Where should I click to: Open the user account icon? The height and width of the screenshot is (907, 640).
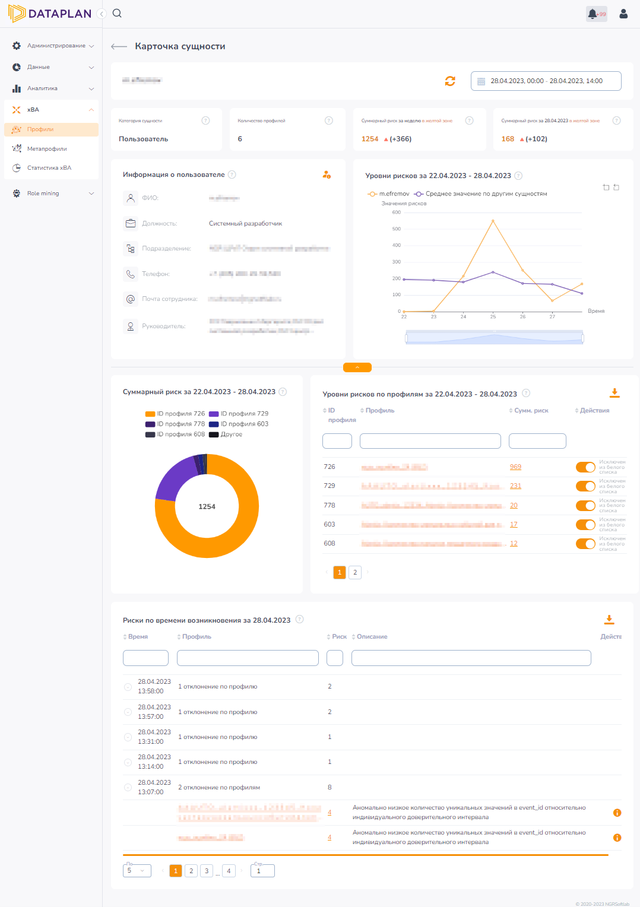pyautogui.click(x=623, y=14)
